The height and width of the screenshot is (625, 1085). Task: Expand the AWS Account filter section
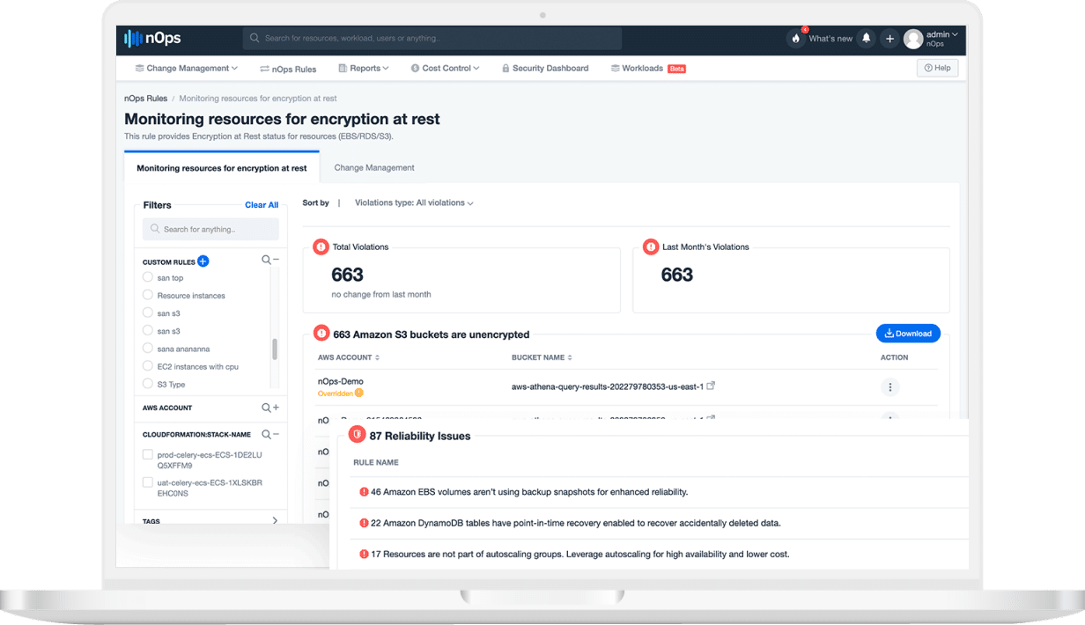coord(276,408)
